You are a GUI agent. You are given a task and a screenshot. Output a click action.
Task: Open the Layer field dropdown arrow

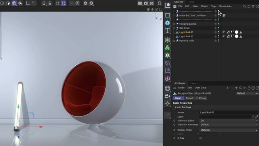click(x=253, y=117)
